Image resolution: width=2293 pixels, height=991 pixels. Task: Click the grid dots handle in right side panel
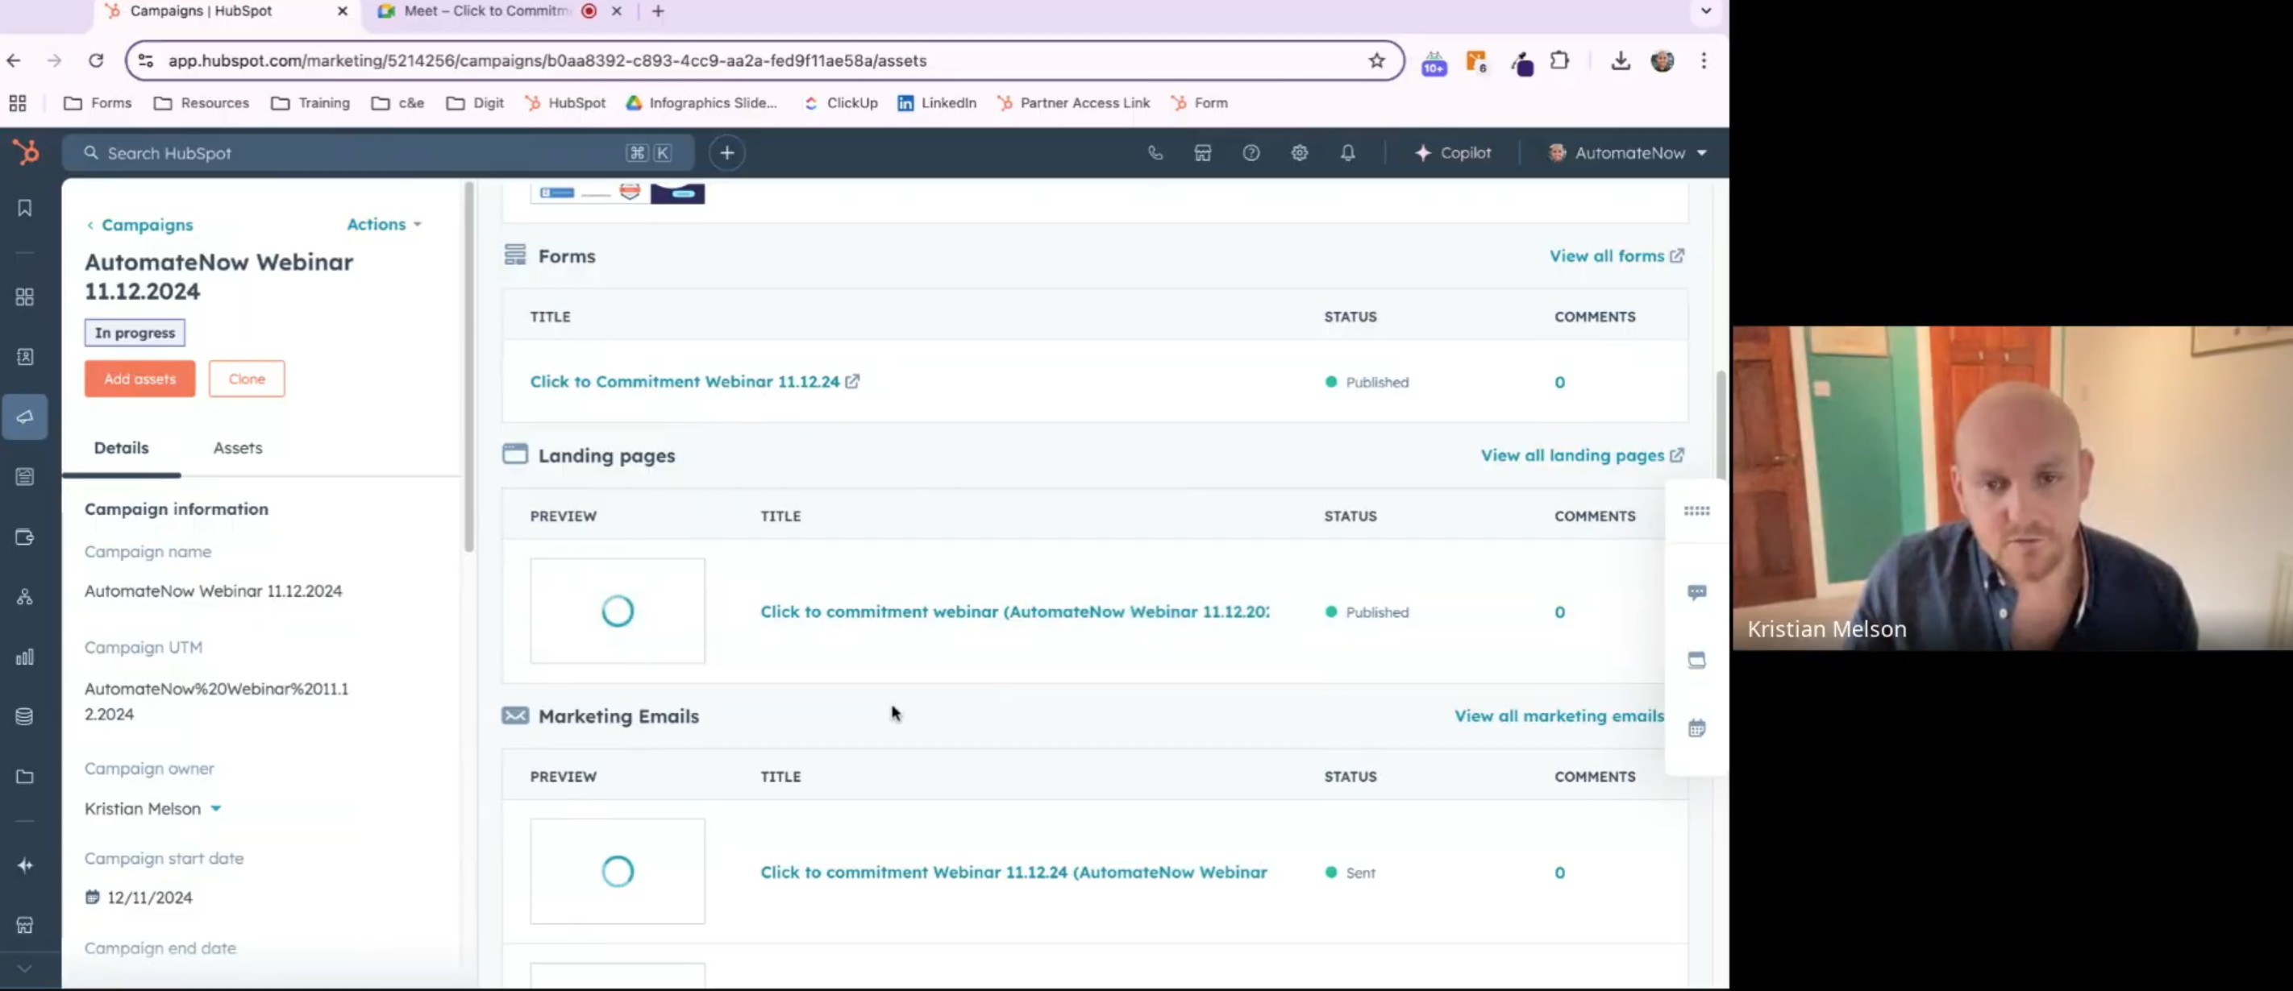coord(1696,511)
